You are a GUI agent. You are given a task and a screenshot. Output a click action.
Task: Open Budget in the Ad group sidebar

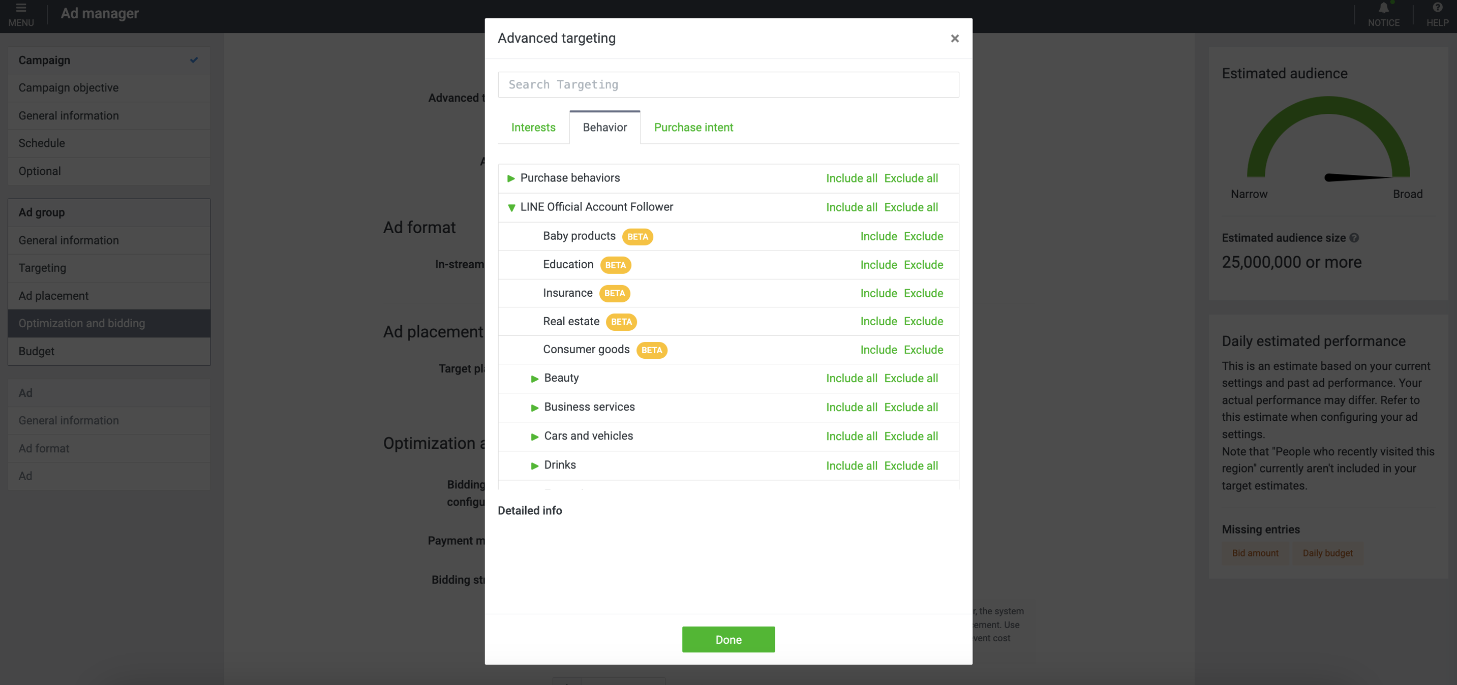(x=109, y=351)
